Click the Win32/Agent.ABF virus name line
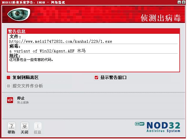Viewport: 187px width, 139px height. tap(47, 51)
